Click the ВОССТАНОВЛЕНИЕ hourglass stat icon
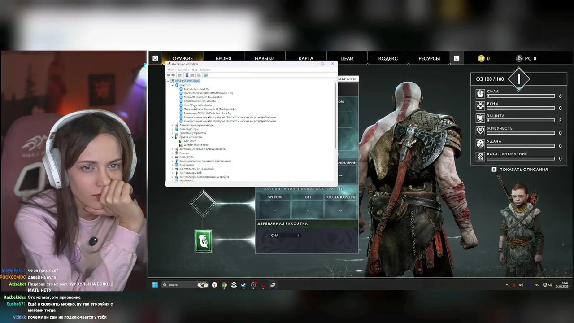The width and height of the screenshot is (574, 323). click(x=480, y=156)
